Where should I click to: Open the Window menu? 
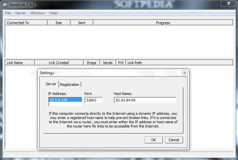click(x=38, y=13)
